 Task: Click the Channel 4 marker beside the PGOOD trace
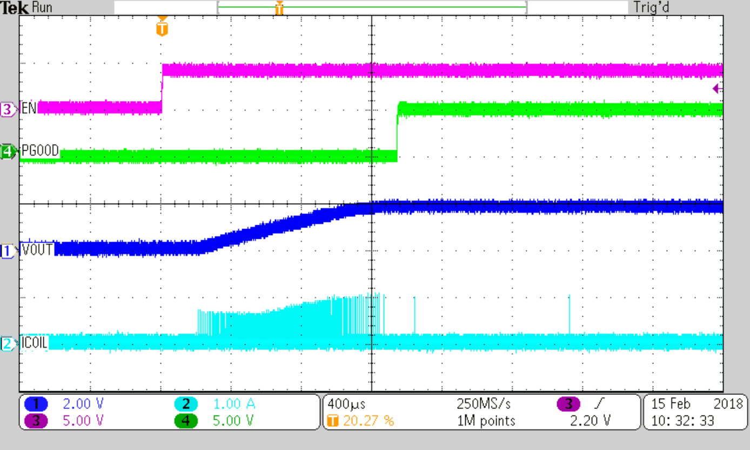tap(6, 151)
